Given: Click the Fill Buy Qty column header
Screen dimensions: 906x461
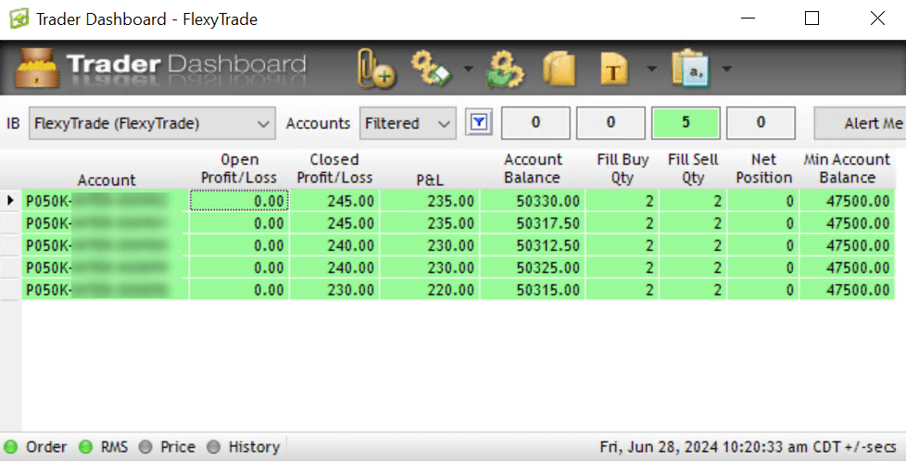Looking at the screenshot, I should coord(623,168).
